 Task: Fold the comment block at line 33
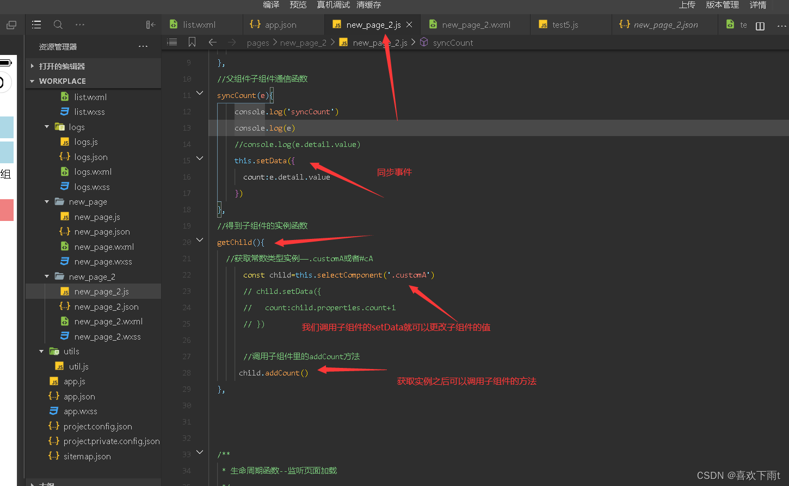click(x=200, y=452)
